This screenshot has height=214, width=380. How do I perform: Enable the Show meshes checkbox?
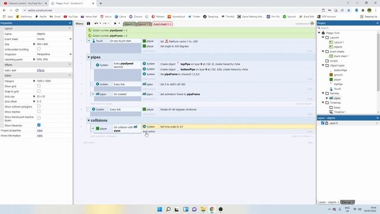(x=39, y=111)
